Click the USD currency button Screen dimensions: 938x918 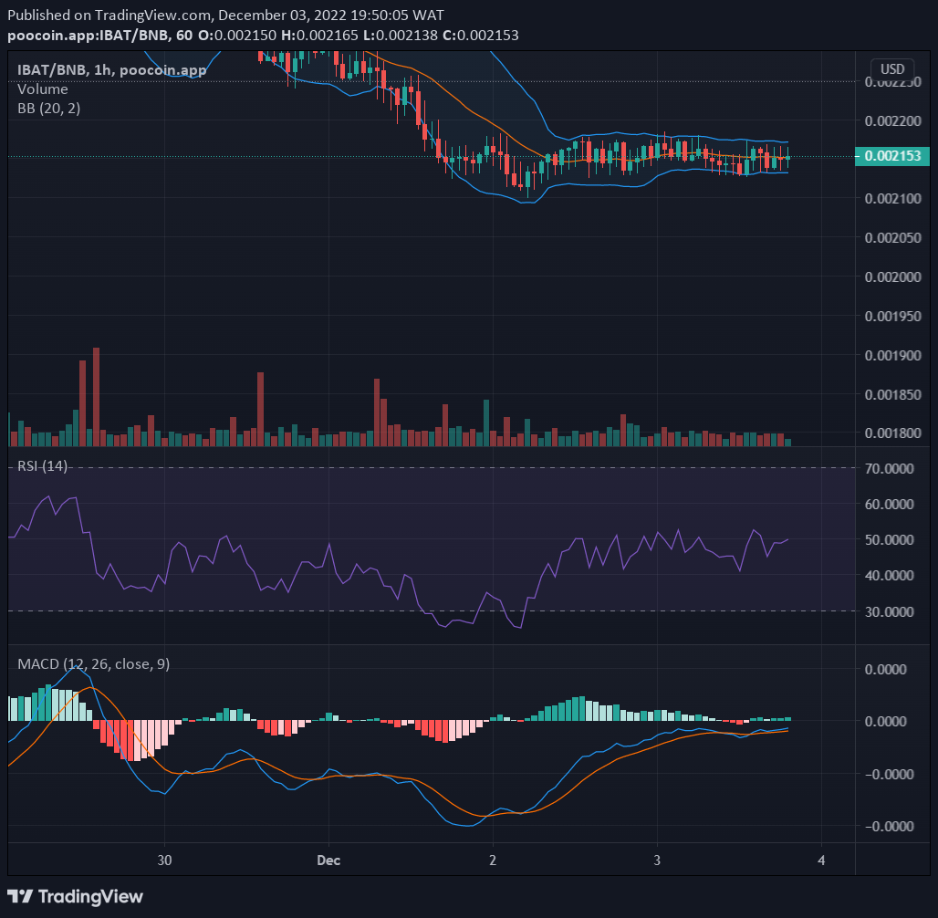tap(892, 68)
